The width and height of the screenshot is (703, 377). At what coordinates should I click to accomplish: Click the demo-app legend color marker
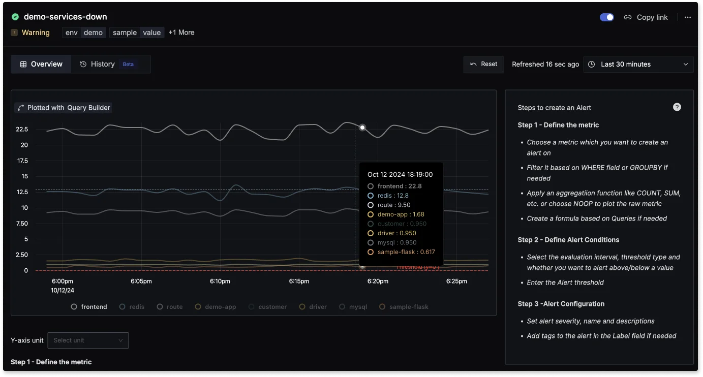point(198,307)
